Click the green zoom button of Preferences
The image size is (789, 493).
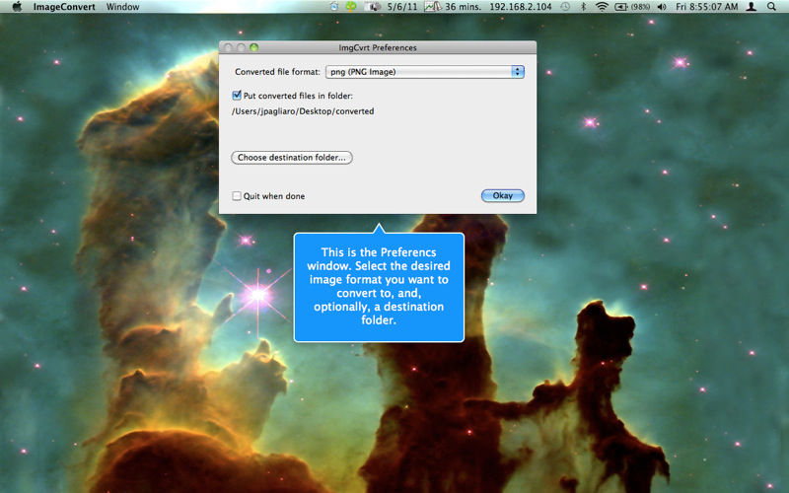[254, 47]
